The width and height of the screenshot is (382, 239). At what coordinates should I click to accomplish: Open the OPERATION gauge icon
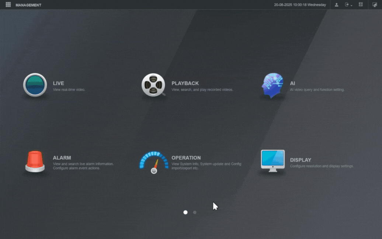154,162
